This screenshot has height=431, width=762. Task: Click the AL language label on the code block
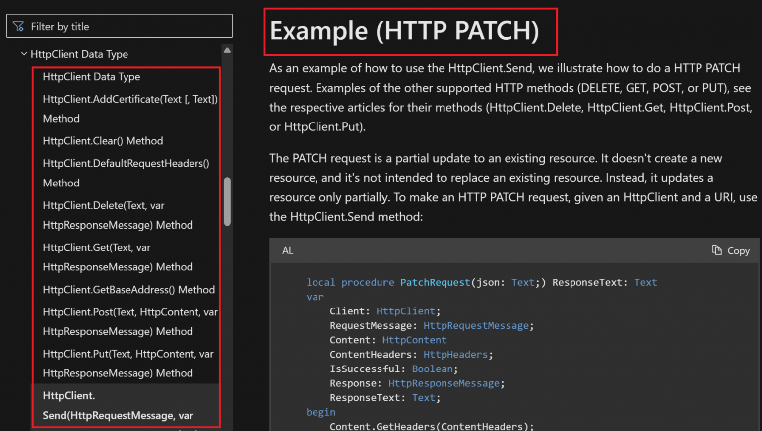pos(288,250)
